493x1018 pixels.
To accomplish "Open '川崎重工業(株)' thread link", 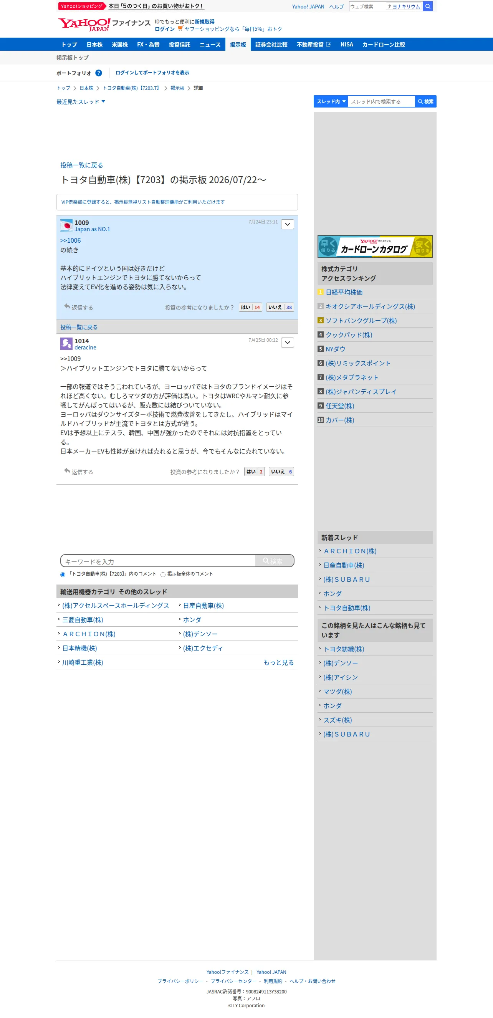I will tap(83, 662).
